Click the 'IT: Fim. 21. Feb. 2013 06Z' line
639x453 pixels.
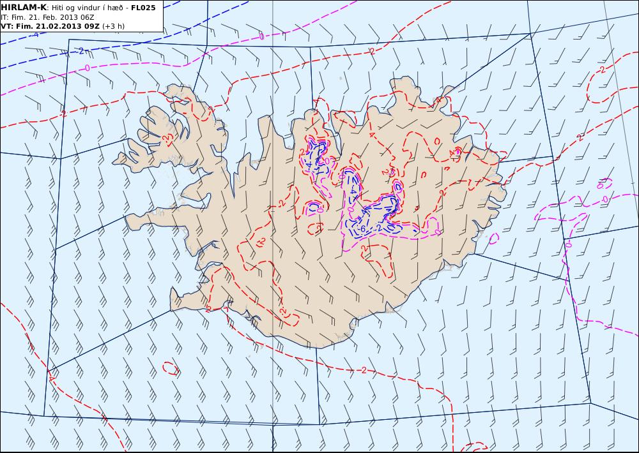(x=48, y=17)
